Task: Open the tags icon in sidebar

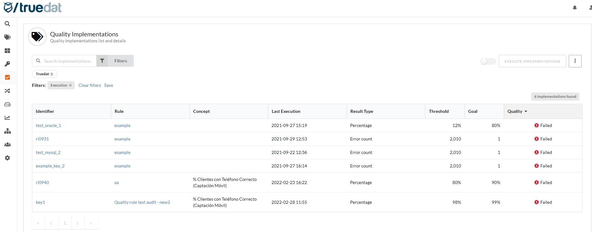Action: [x=8, y=37]
